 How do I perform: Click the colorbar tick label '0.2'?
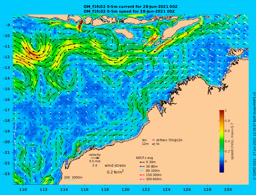(227, 151)
